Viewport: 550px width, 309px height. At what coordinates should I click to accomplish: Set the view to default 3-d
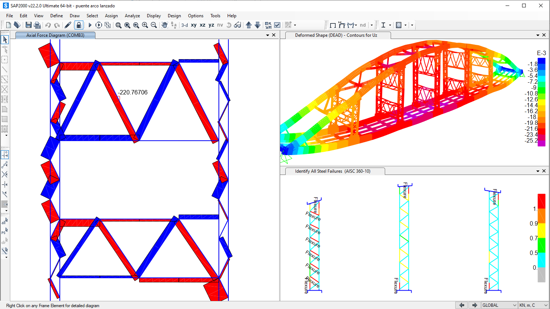[x=184, y=25]
